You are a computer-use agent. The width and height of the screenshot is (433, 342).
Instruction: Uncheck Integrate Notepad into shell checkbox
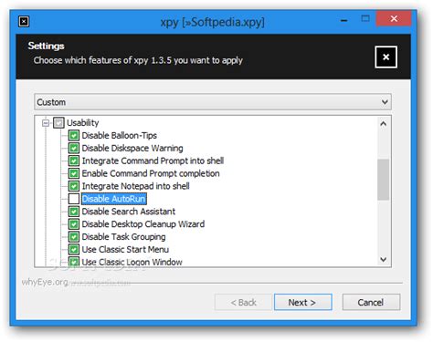(x=74, y=186)
